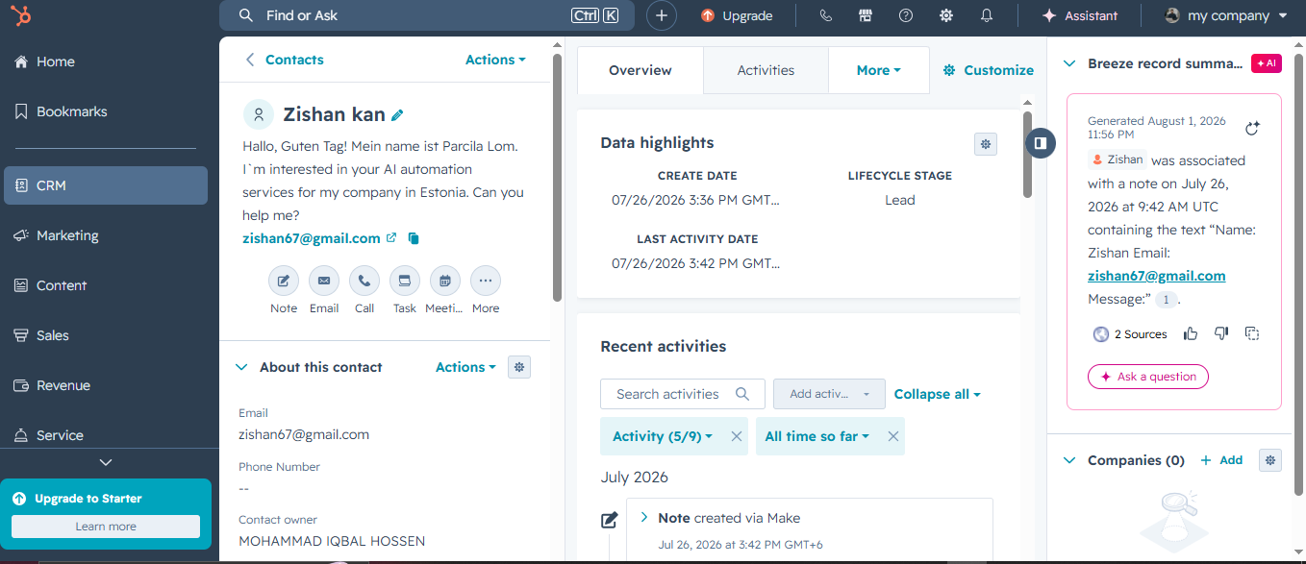The height and width of the screenshot is (564, 1306).
Task: Open Revenue in sidebar
Action: 106,385
